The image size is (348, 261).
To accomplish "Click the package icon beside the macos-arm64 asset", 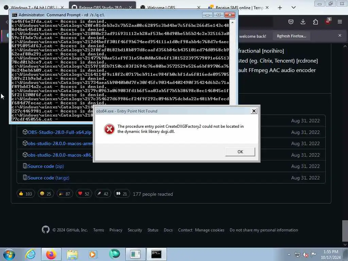I will pos(25,143).
